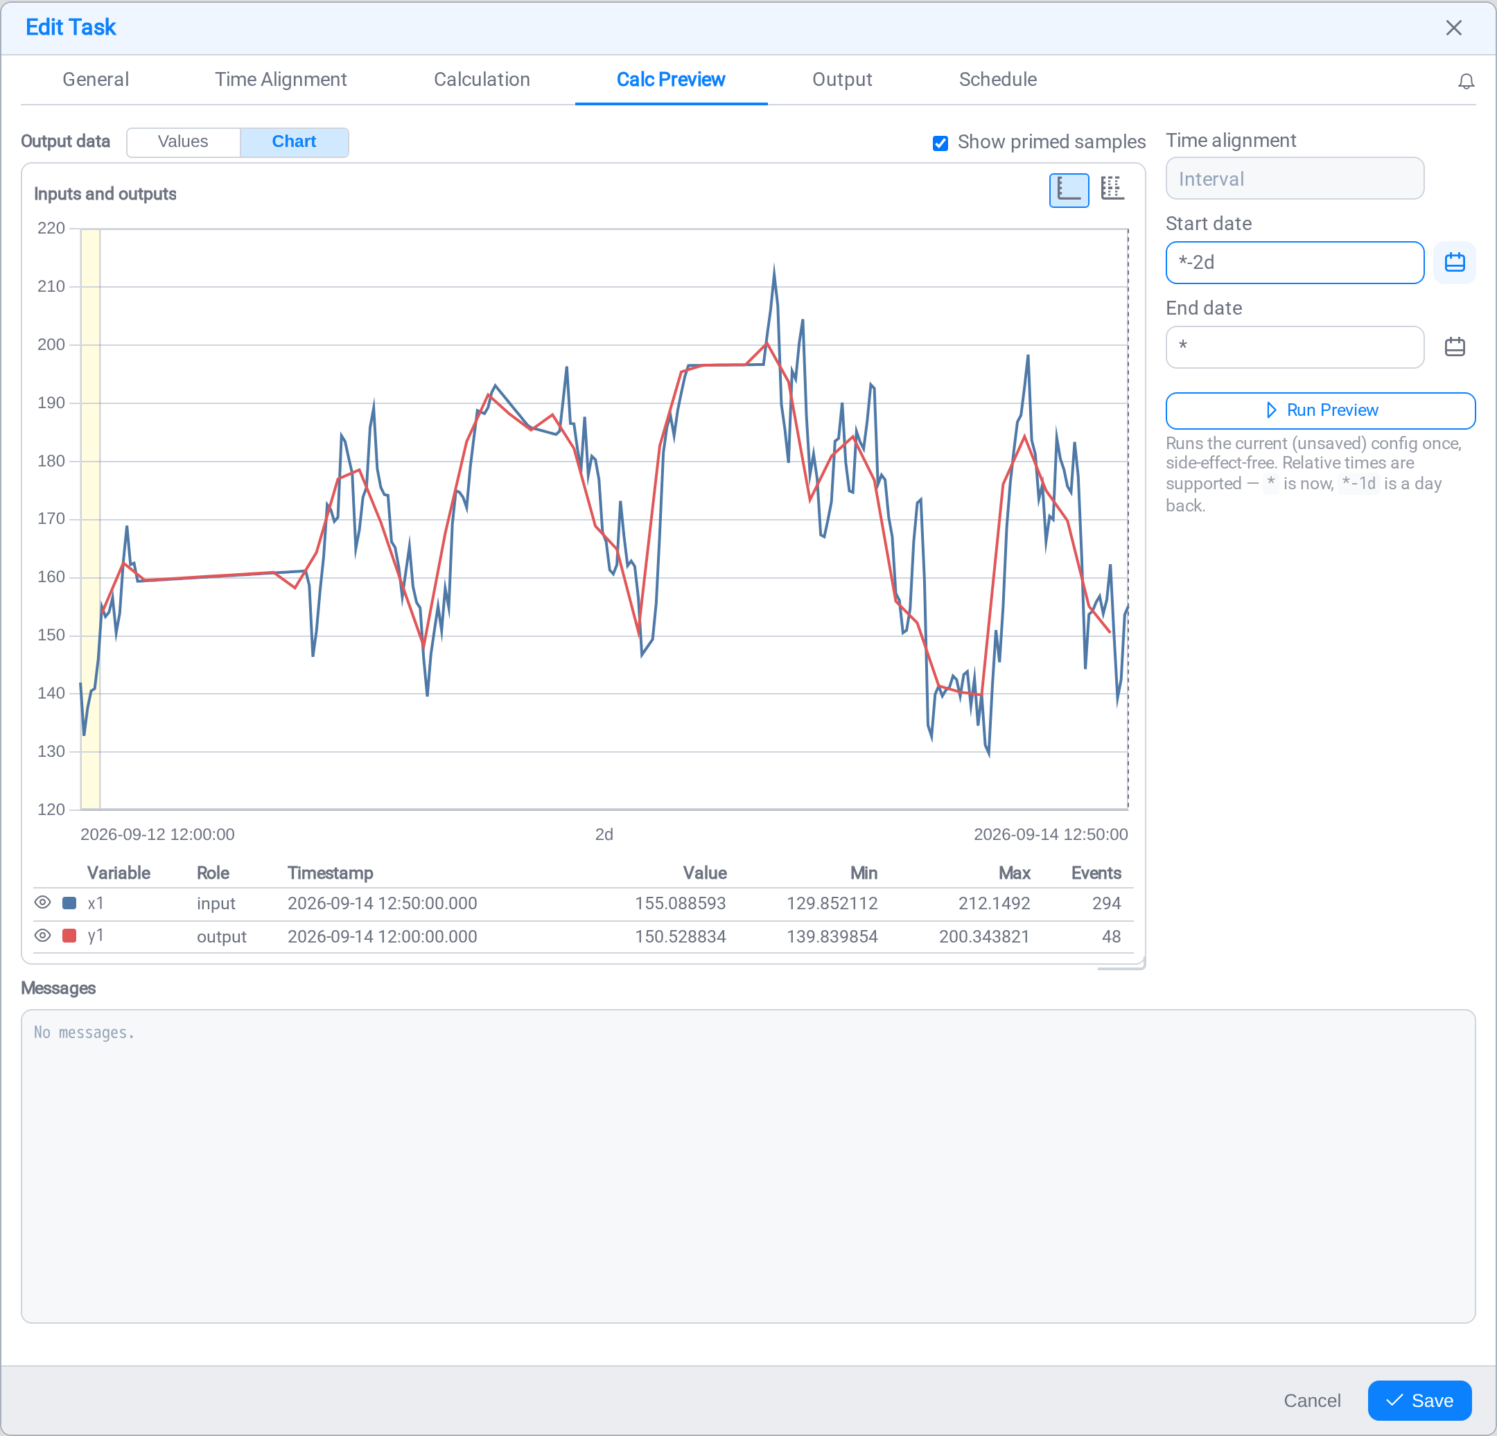Open Start date calendar picker
The image size is (1497, 1436).
pyautogui.click(x=1453, y=263)
